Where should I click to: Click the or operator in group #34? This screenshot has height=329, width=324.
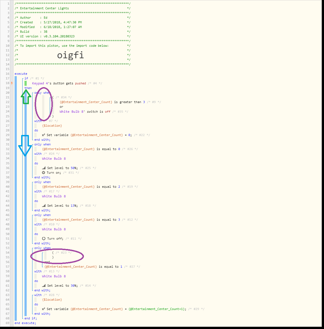61,107
